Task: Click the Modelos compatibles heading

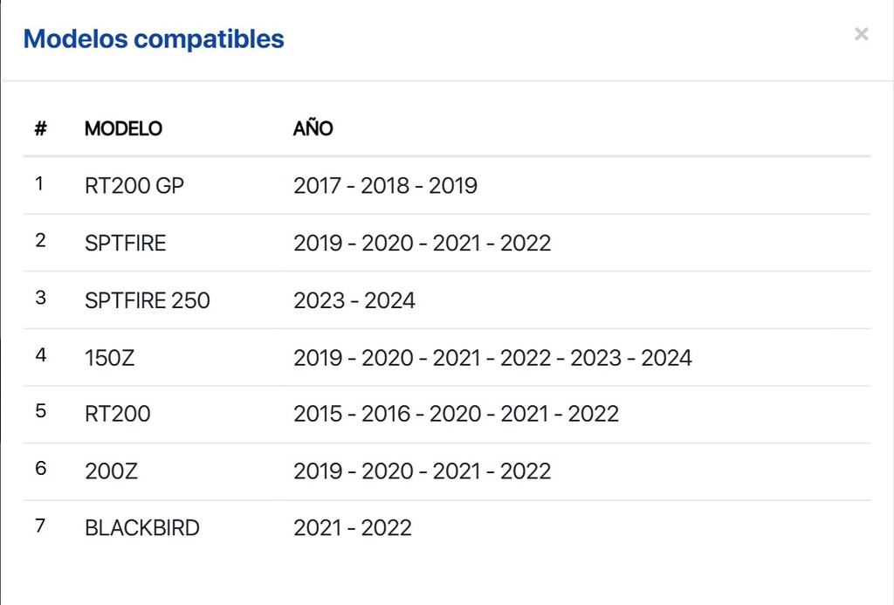Action: tap(154, 39)
